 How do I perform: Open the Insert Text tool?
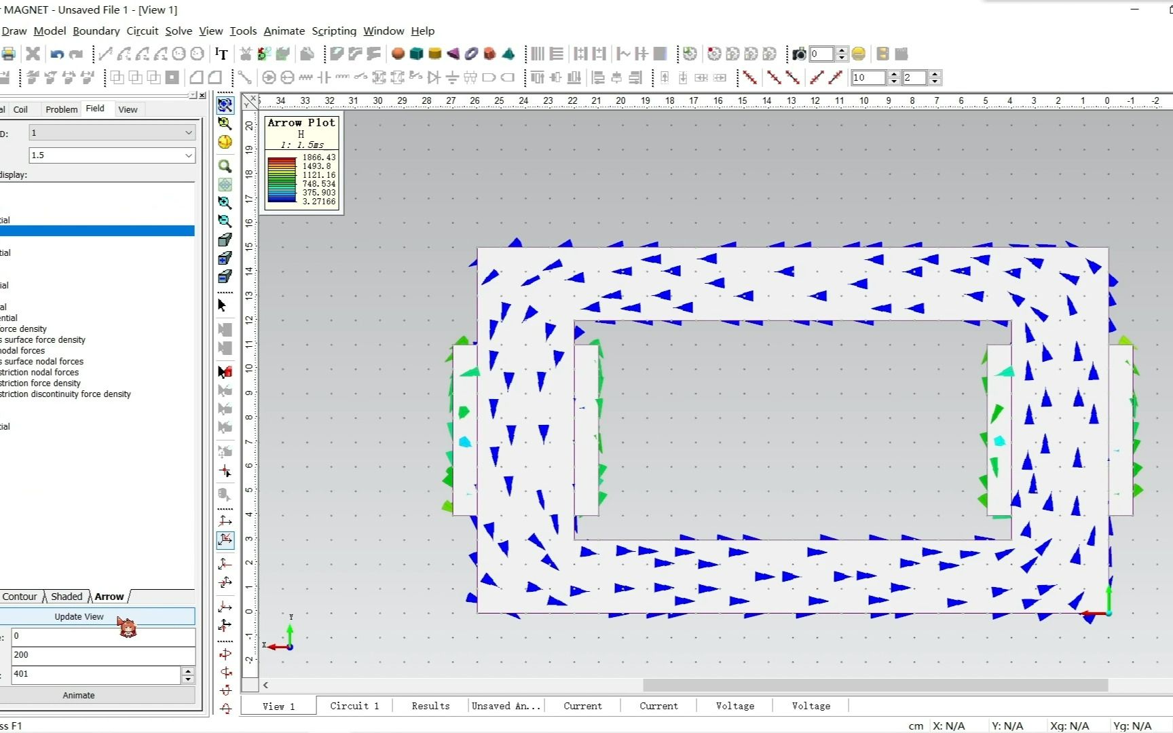pos(221,54)
